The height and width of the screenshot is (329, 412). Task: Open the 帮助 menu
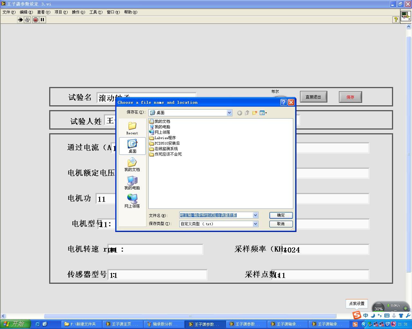(130, 12)
